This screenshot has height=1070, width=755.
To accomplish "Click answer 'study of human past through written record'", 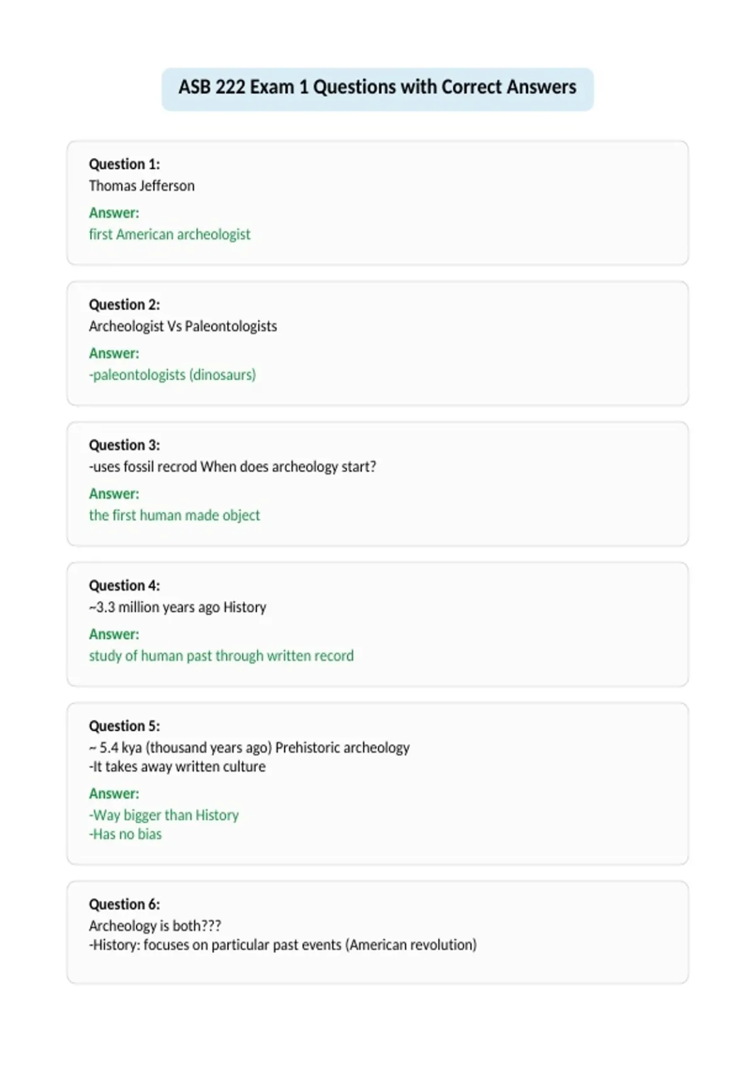I will tap(221, 656).
